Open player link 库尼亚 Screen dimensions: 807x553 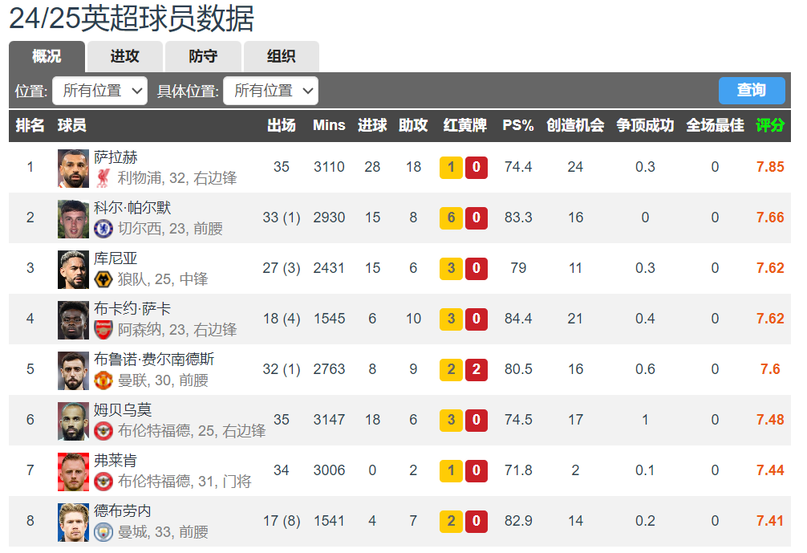click(116, 258)
